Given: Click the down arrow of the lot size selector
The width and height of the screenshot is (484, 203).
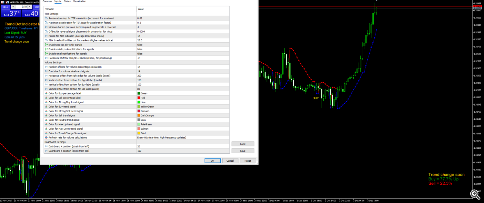Looking at the screenshot, I should [x=13, y=6].
